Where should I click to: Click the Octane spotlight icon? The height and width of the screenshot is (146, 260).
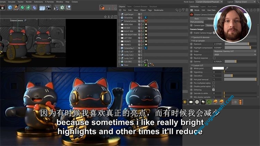click(203, 102)
